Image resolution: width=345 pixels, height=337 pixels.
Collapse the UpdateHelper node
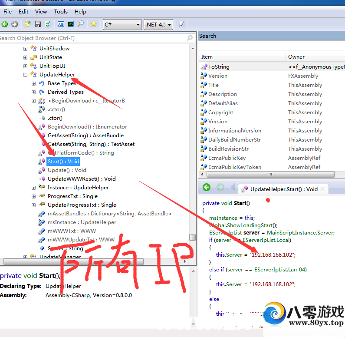tap(25, 75)
